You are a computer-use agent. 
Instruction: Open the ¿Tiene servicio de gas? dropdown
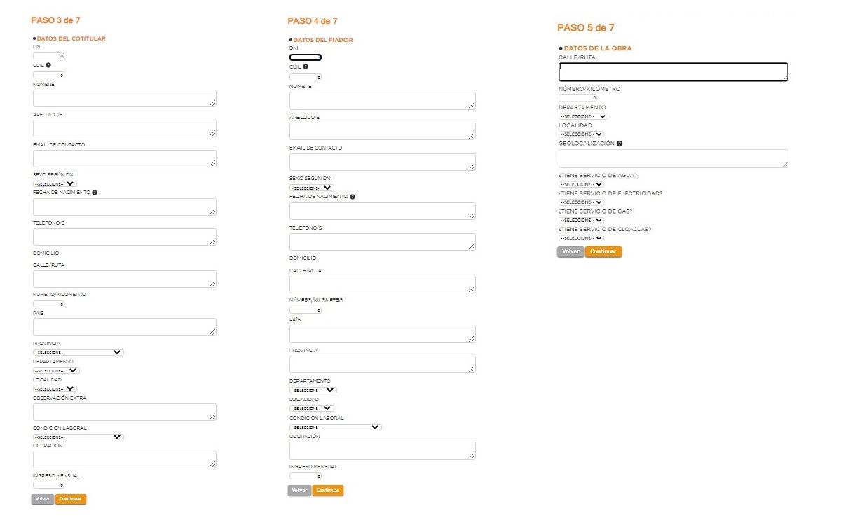[580, 220]
